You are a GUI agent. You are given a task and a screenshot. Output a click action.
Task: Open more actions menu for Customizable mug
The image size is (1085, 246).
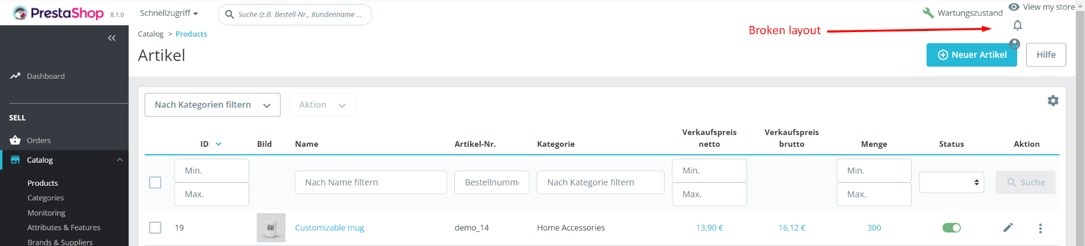pyautogui.click(x=1040, y=228)
